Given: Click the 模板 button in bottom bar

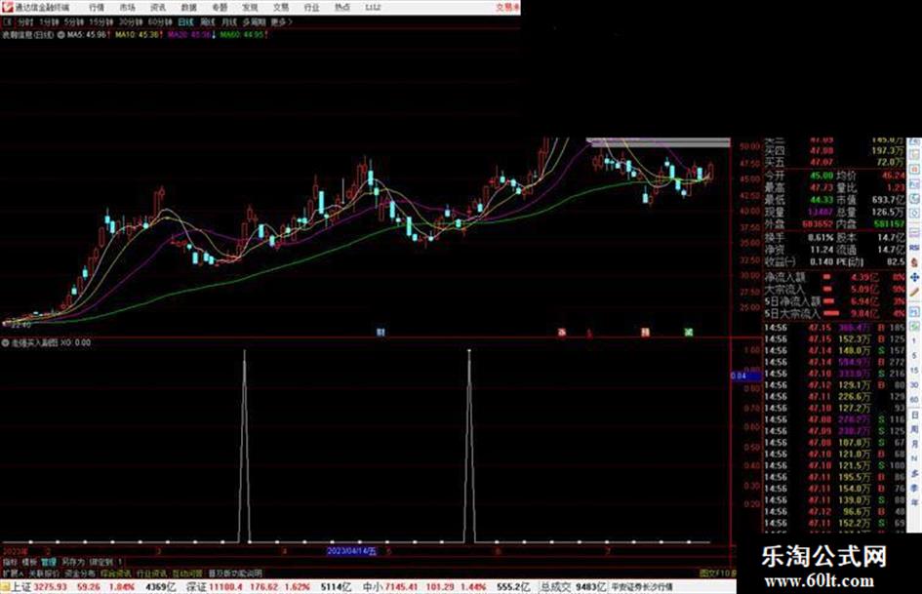Looking at the screenshot, I should tap(29, 562).
